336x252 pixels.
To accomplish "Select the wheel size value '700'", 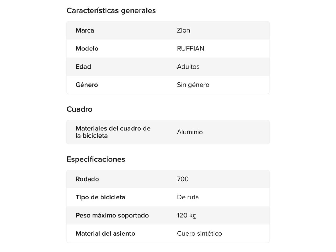I will [x=183, y=179].
